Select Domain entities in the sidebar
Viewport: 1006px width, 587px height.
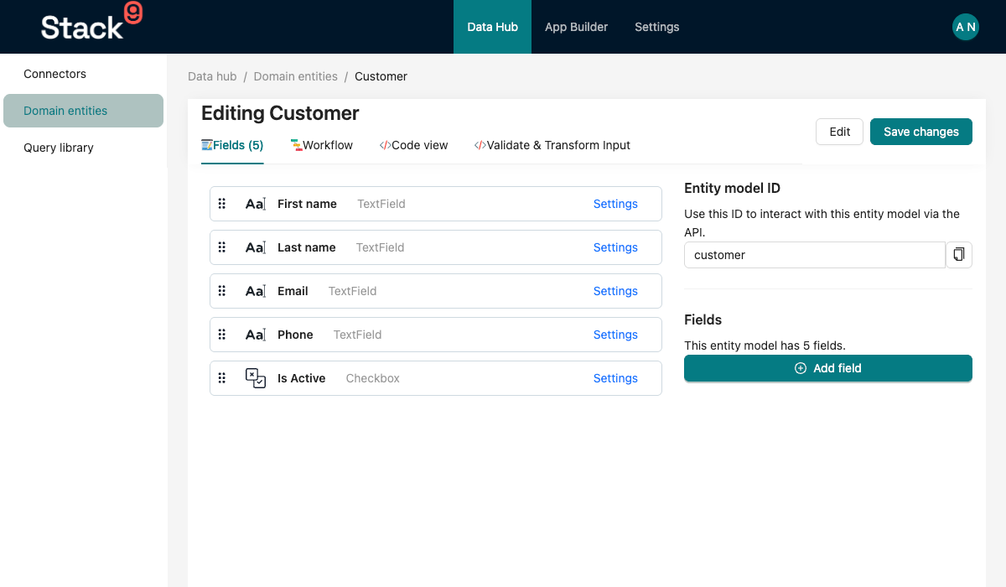click(x=83, y=111)
